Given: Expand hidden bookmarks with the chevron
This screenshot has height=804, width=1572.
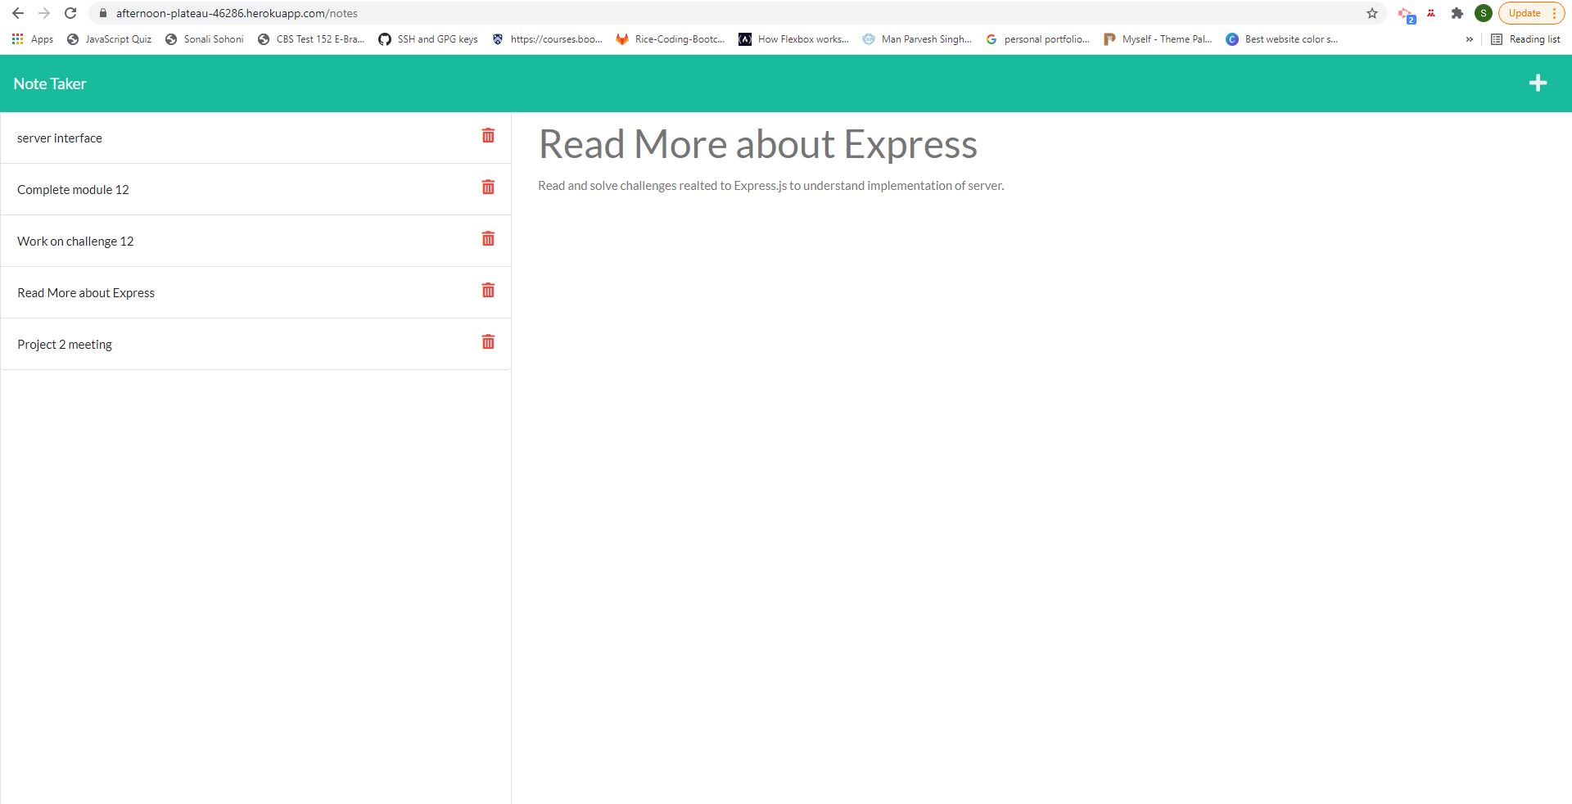Looking at the screenshot, I should click(x=1467, y=38).
